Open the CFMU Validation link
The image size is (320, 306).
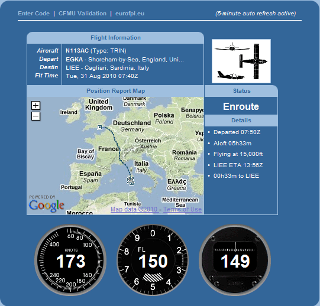pyautogui.click(x=82, y=14)
